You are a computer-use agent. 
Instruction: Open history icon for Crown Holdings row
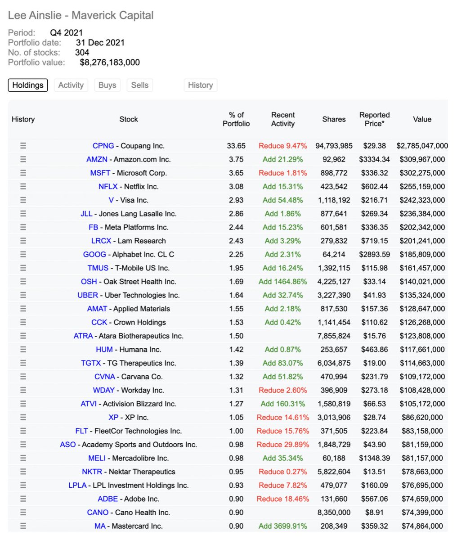(23, 322)
